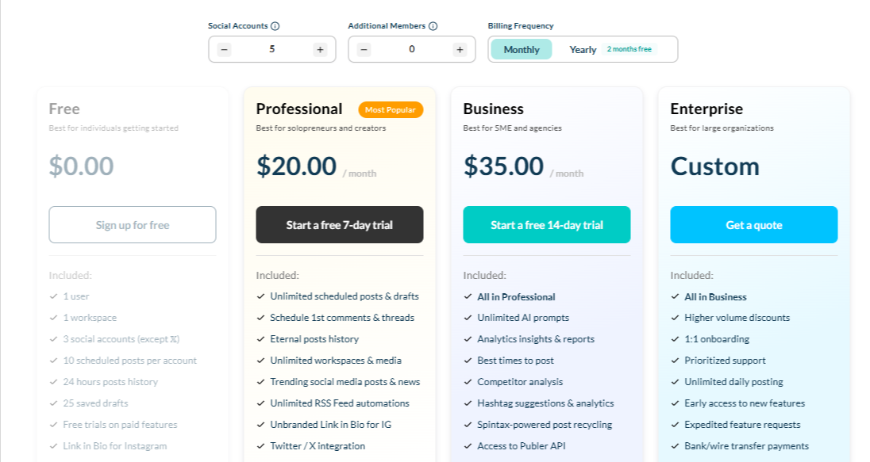Click Get a quote for Enterprise
870x462 pixels.
point(754,225)
